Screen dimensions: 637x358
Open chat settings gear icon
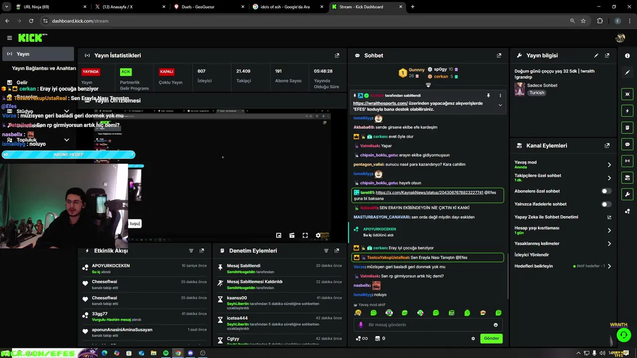pyautogui.click(x=473, y=339)
